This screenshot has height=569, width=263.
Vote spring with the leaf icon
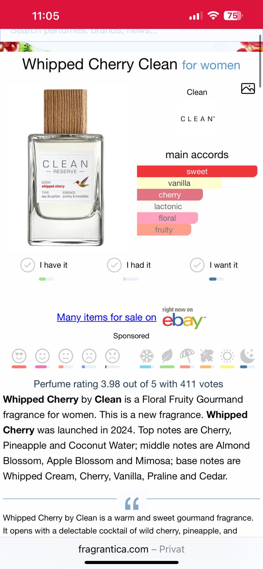[x=167, y=356]
